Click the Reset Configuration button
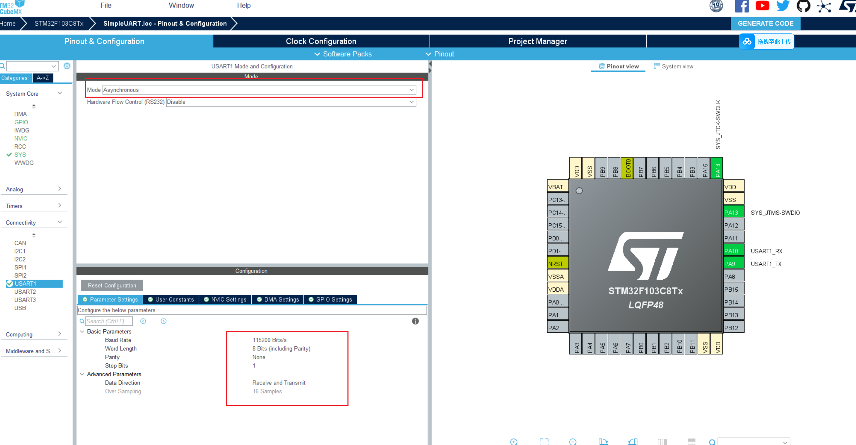 point(112,286)
